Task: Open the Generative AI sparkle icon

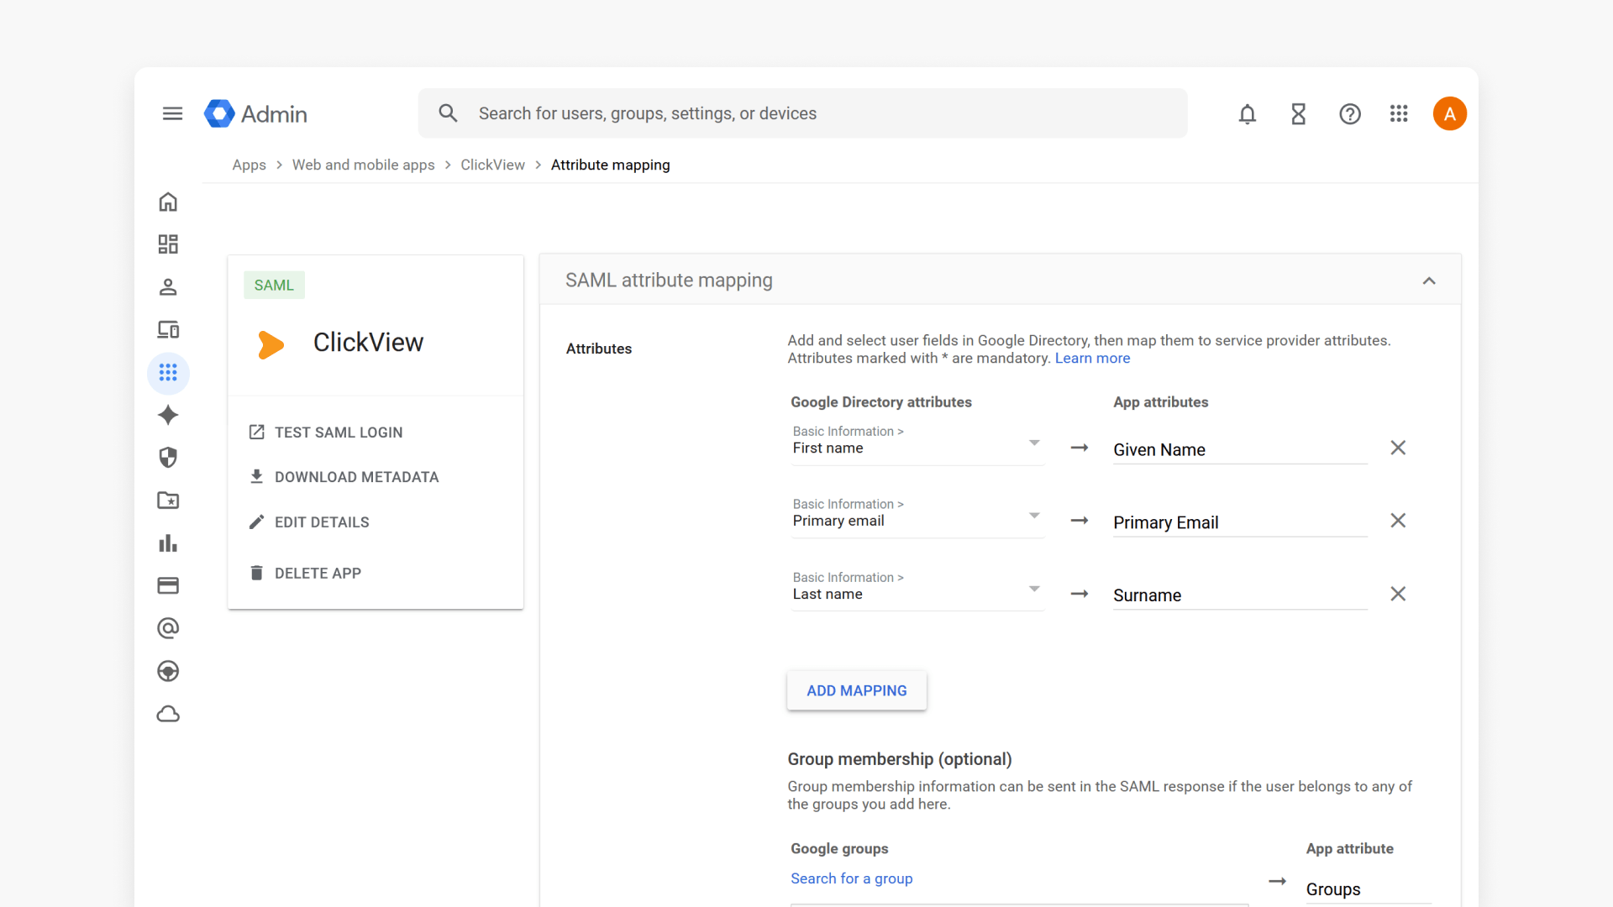Action: [168, 415]
